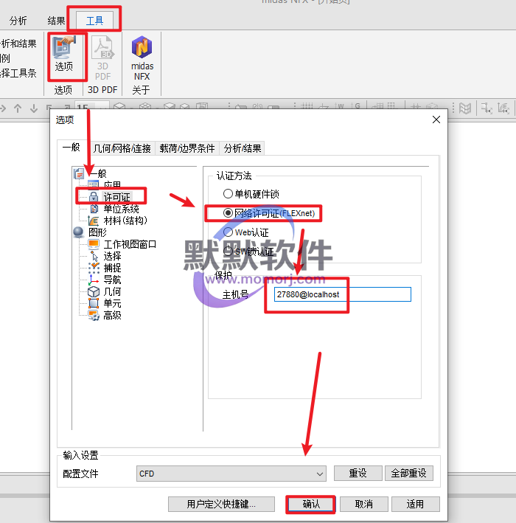Click the 确认 button
The image size is (516, 523).
click(310, 504)
